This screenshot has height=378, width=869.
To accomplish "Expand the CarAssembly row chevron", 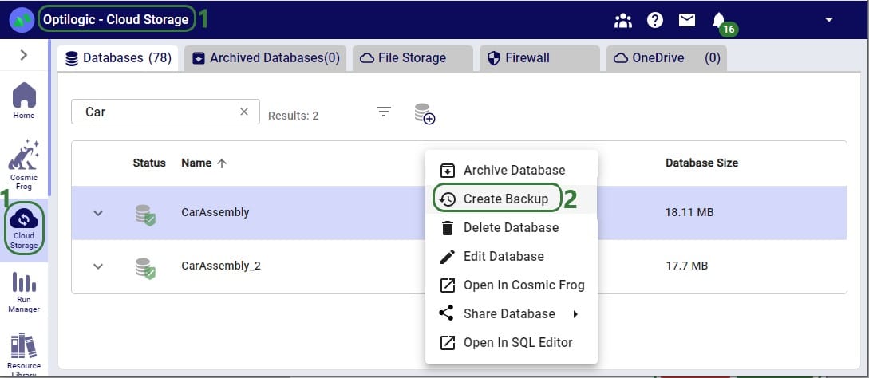I will [x=98, y=213].
